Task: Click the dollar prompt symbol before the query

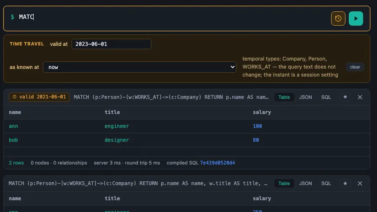Action: (x=12, y=17)
